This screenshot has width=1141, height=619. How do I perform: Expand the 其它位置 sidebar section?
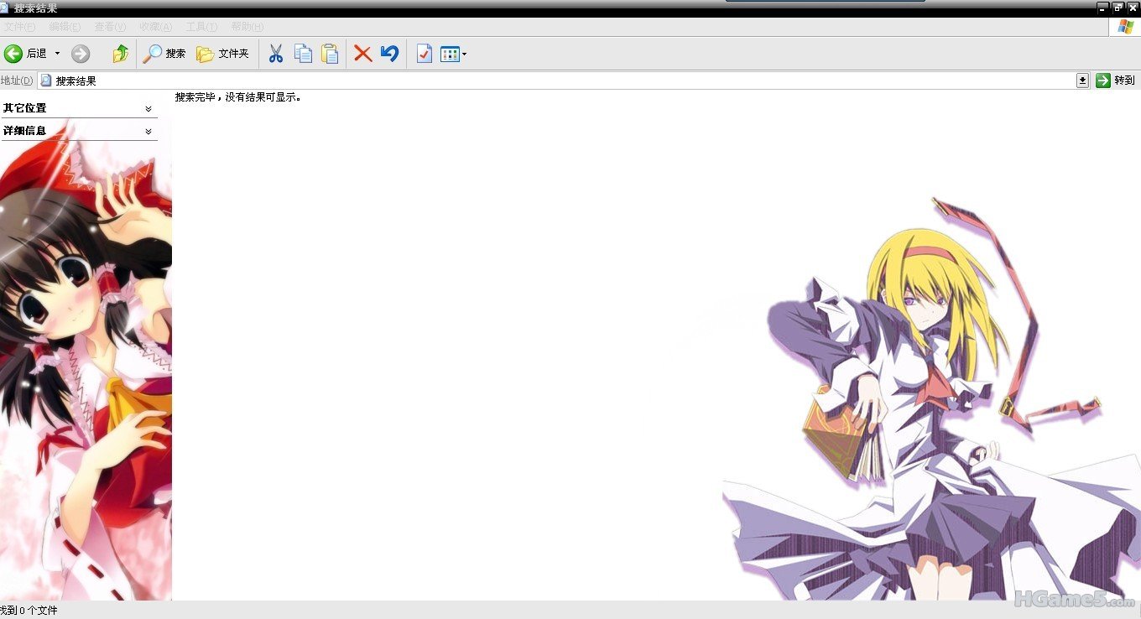click(x=79, y=108)
